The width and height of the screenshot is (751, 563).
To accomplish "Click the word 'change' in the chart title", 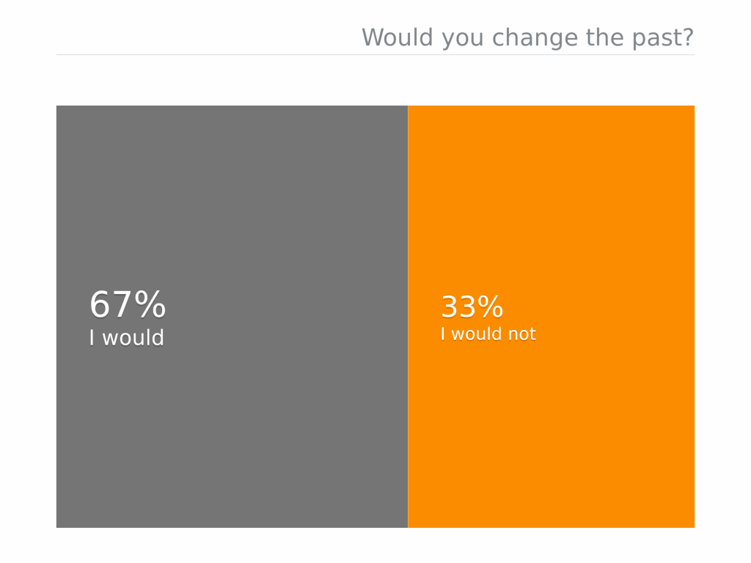I will tap(535, 38).
